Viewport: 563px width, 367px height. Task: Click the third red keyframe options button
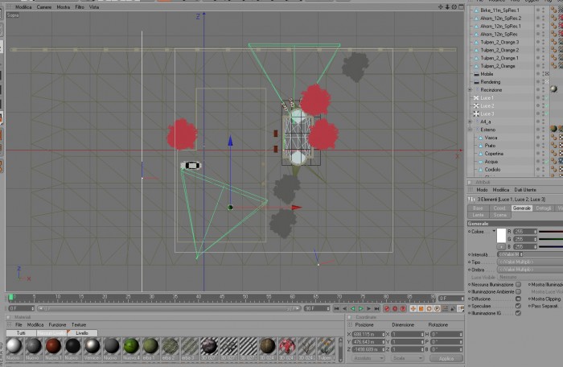[x=403, y=308]
